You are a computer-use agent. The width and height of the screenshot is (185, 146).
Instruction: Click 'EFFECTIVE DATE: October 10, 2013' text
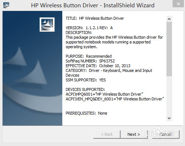[98, 66]
